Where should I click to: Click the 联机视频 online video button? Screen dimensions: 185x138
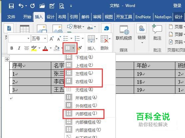(124, 33)
